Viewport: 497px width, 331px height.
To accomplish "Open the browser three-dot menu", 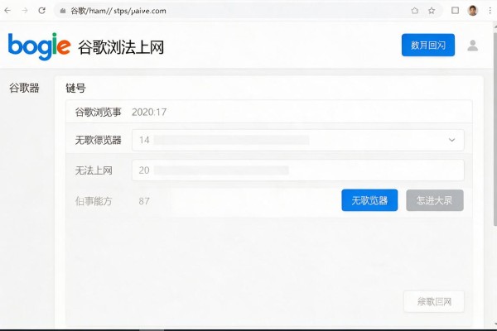I will pos(490,11).
